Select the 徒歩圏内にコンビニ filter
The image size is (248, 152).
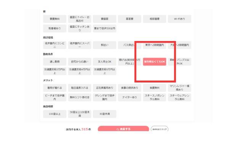55,45
